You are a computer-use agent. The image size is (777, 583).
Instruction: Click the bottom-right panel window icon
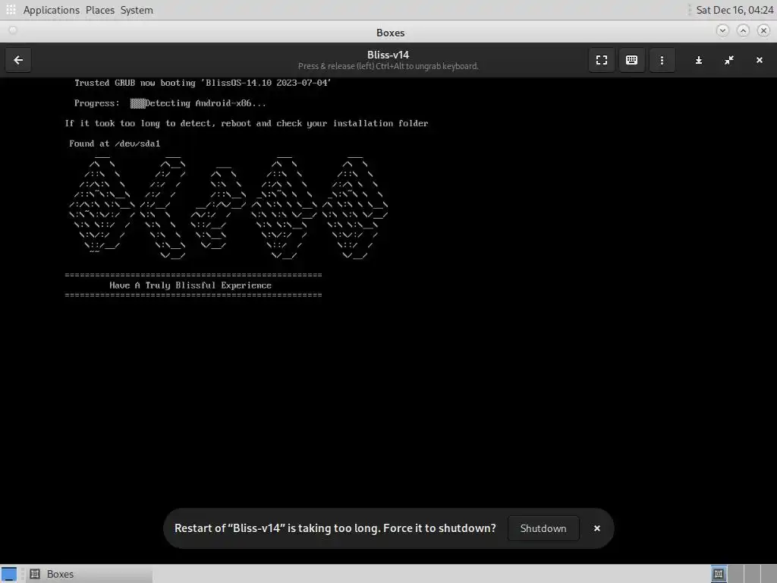click(x=719, y=574)
